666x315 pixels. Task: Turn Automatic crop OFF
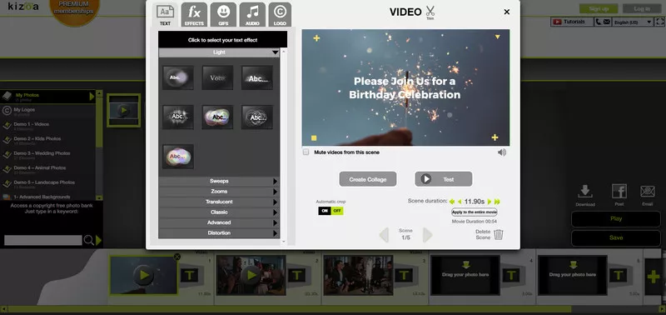(337, 211)
